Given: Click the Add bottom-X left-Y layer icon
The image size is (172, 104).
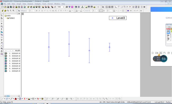Looking at the screenshot, I should [116, 7].
